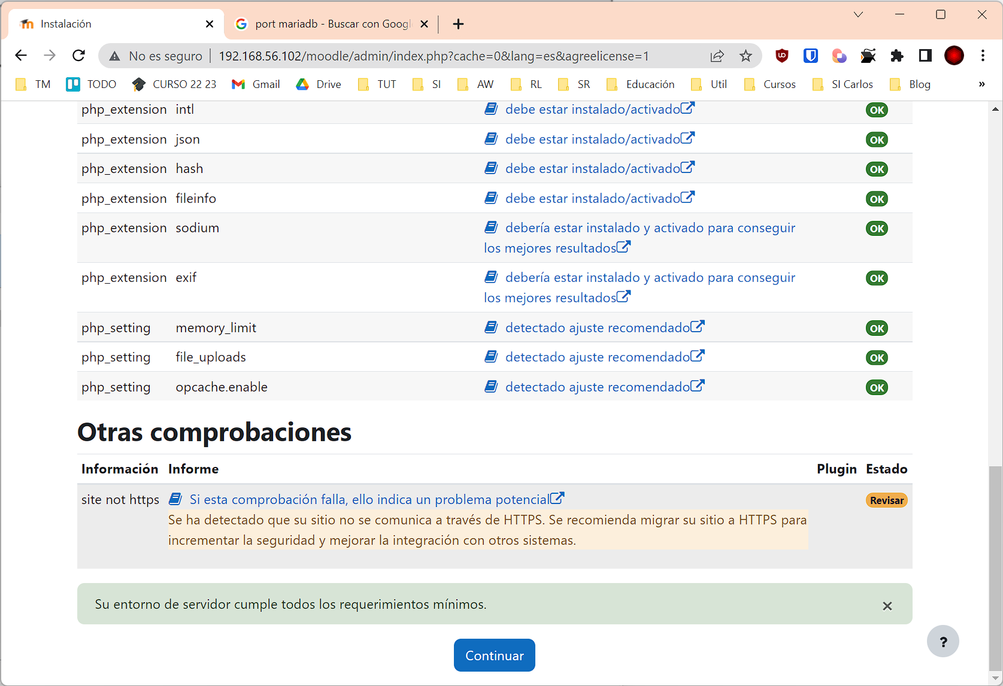
Task: Click the OK badge for opcache.enable
Action: [x=877, y=387]
